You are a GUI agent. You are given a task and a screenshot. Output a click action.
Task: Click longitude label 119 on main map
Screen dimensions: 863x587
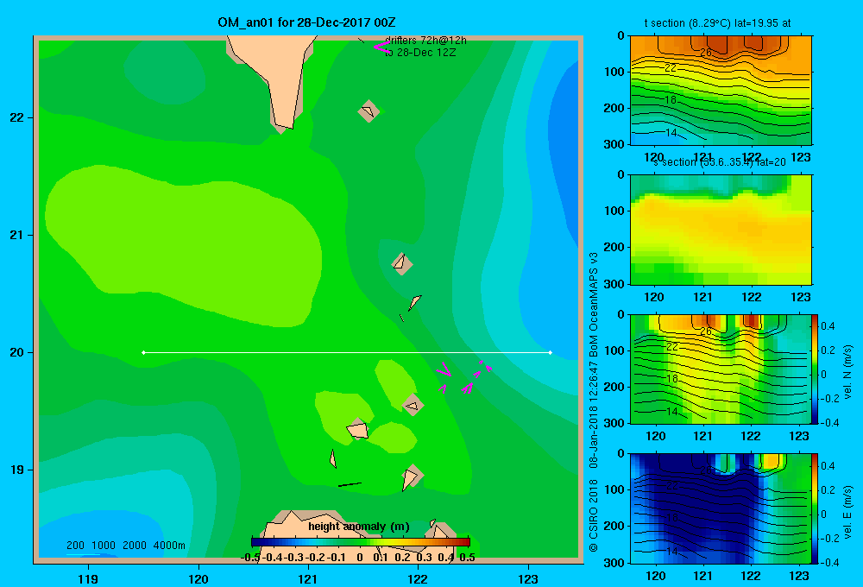[x=88, y=578]
